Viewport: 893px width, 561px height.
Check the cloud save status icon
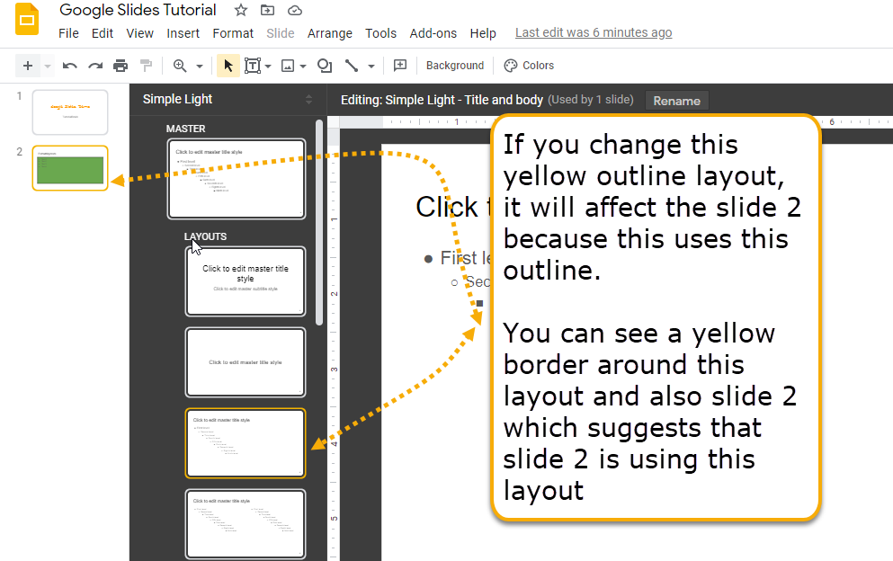pyautogui.click(x=294, y=10)
